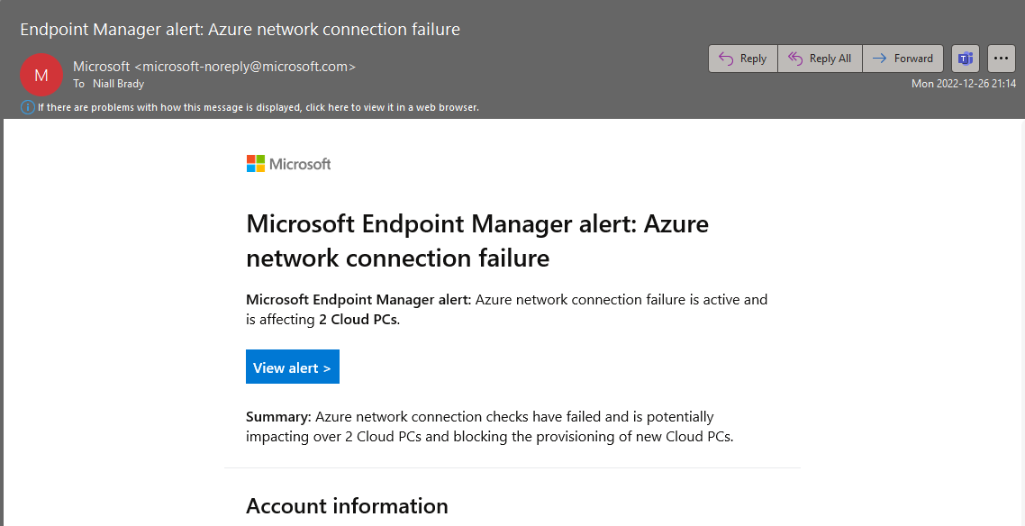The width and height of the screenshot is (1025, 526).
Task: Click the Reply button
Action: [742, 59]
